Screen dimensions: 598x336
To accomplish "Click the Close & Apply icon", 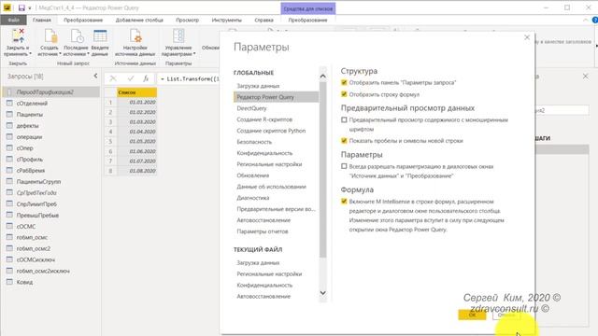I will (x=18, y=35).
